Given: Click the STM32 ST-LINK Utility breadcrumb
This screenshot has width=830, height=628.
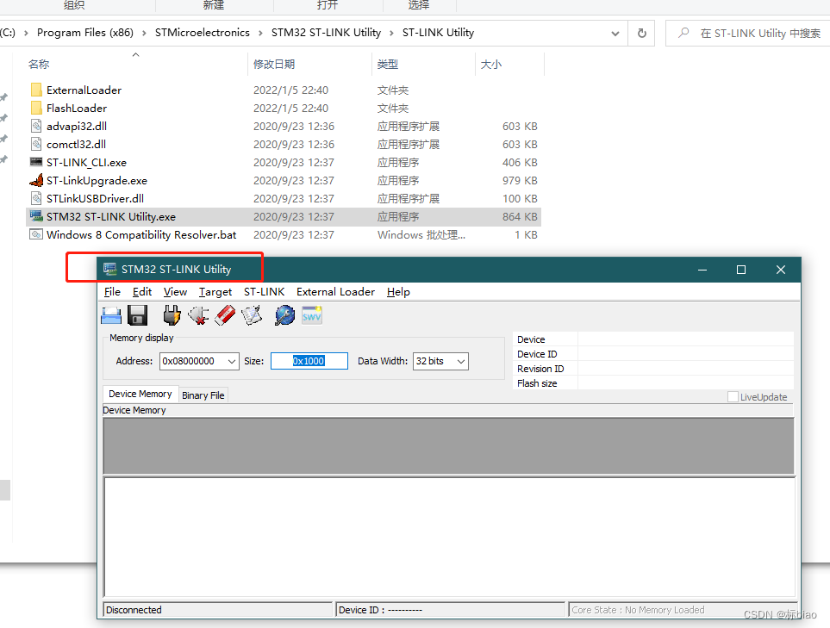Looking at the screenshot, I should [x=326, y=33].
